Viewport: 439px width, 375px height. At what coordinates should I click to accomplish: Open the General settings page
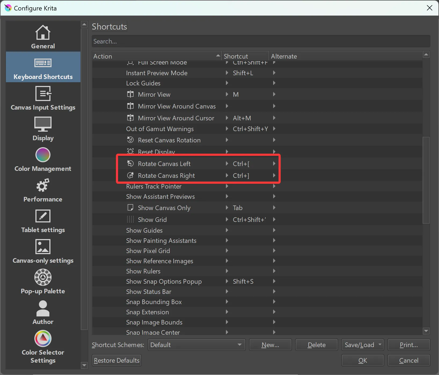(x=43, y=37)
